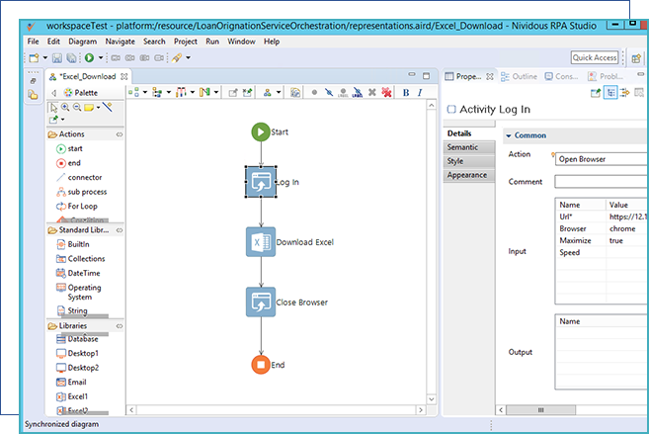This screenshot has height=434, width=649.
Task: Toggle Italic font style button
Action: (420, 93)
